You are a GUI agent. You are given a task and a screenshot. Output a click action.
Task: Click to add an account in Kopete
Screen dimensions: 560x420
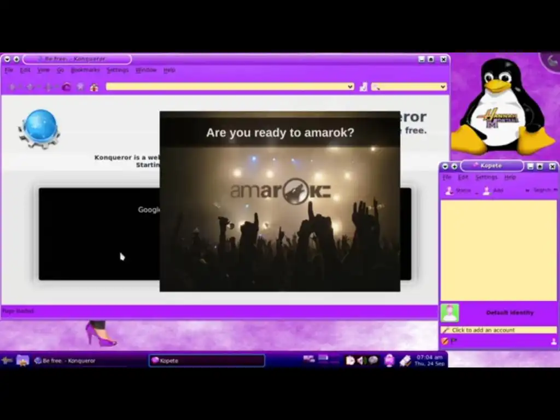499,330
